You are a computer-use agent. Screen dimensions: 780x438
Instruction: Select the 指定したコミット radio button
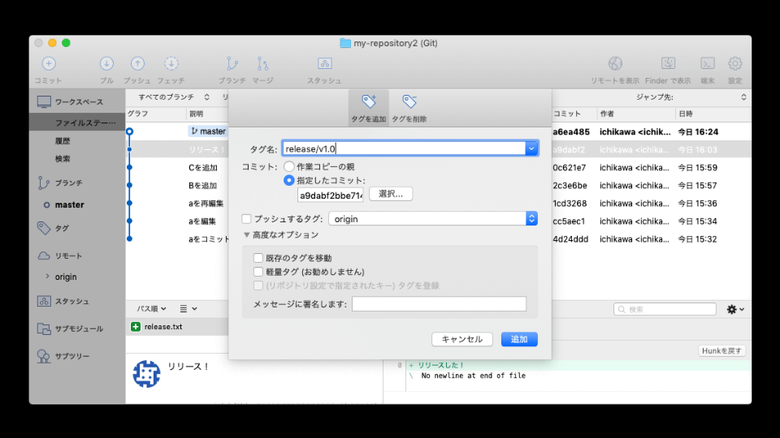[289, 180]
